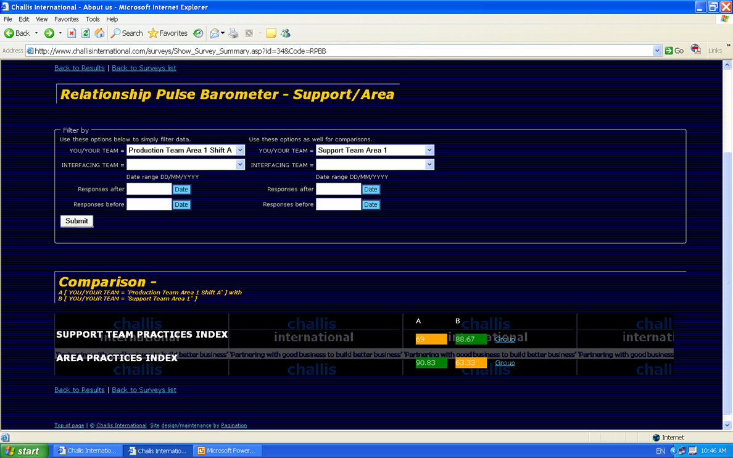Stop page loading with the red X icon
This screenshot has width=733, height=458.
[72, 33]
